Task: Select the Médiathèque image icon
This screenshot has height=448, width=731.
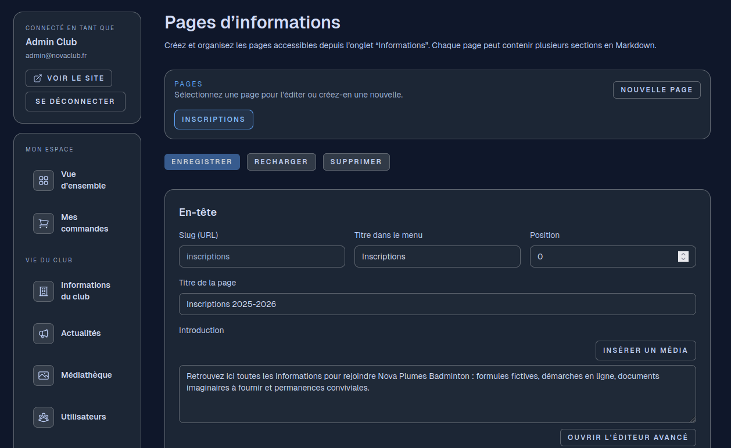Action: coord(44,375)
